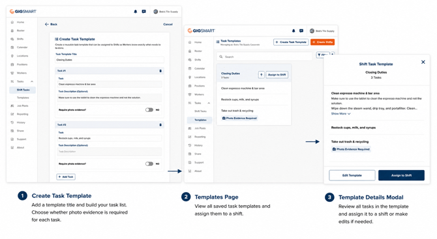Select Shift Tasks in Create Task Template sidebar
The image size is (437, 239).
point(23,90)
